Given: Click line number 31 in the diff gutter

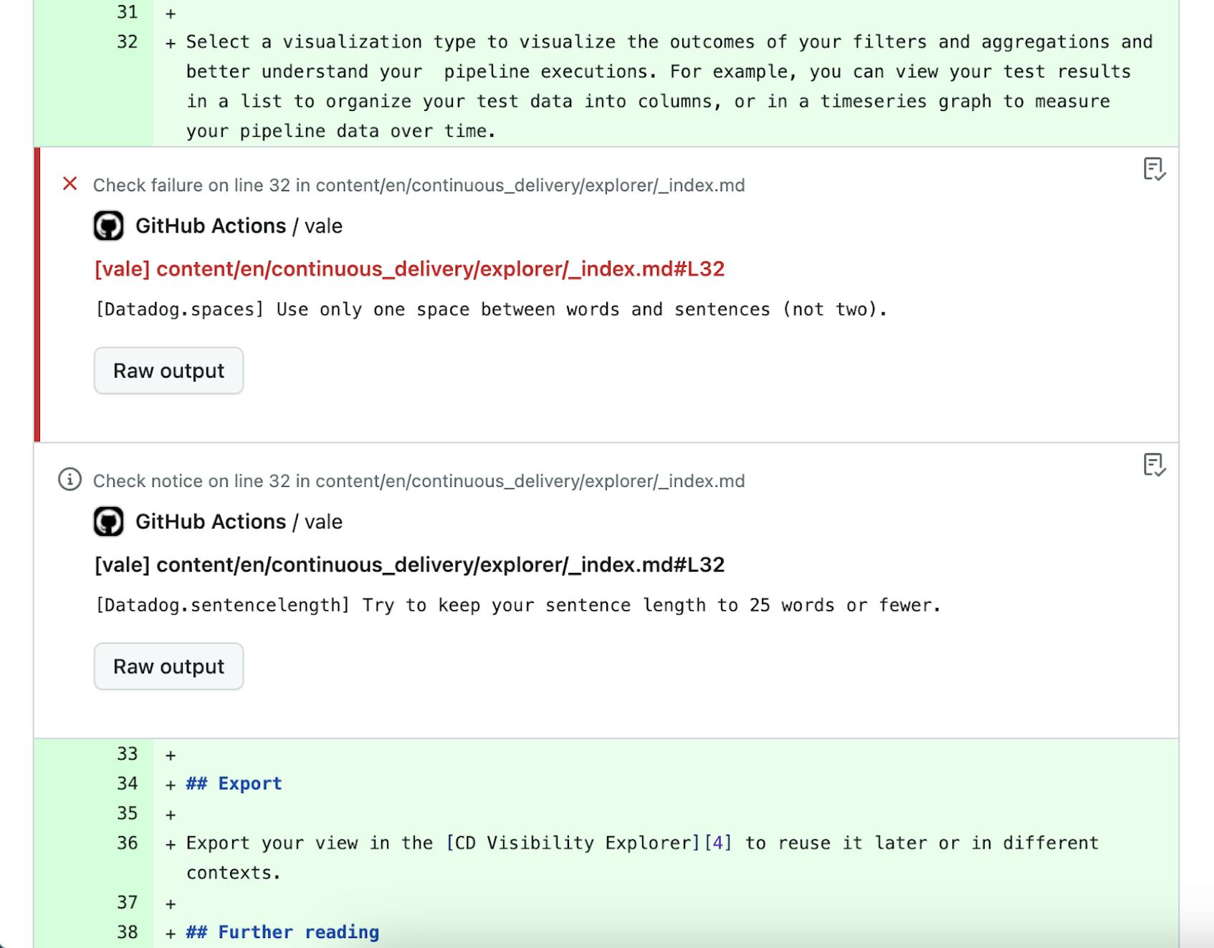Looking at the screenshot, I should coord(126,11).
